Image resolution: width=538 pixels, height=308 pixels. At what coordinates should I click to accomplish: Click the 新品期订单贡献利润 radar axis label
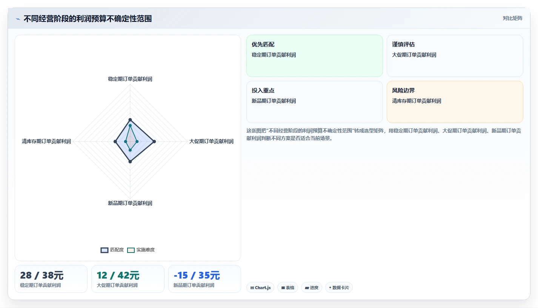(130, 203)
